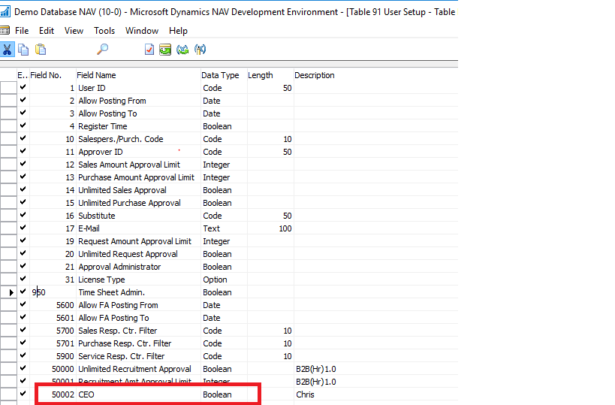Click the table document icon beside File menu

coord(5,30)
